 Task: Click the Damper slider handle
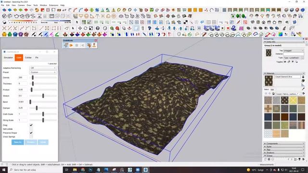pos(37,108)
